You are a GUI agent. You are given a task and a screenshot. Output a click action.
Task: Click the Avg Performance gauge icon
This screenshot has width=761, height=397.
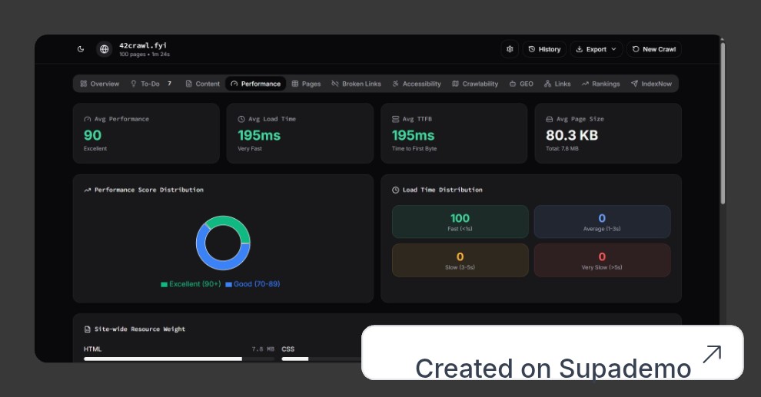pyautogui.click(x=87, y=119)
